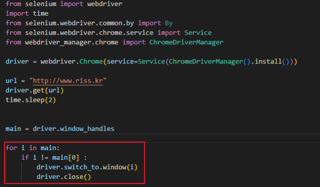Image resolution: width=320 pixels, height=187 pixels.
Task: Click the 'url' variable being assigned
Action: tap(11, 81)
